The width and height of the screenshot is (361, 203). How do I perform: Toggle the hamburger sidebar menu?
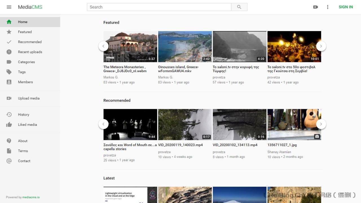(x=9, y=7)
